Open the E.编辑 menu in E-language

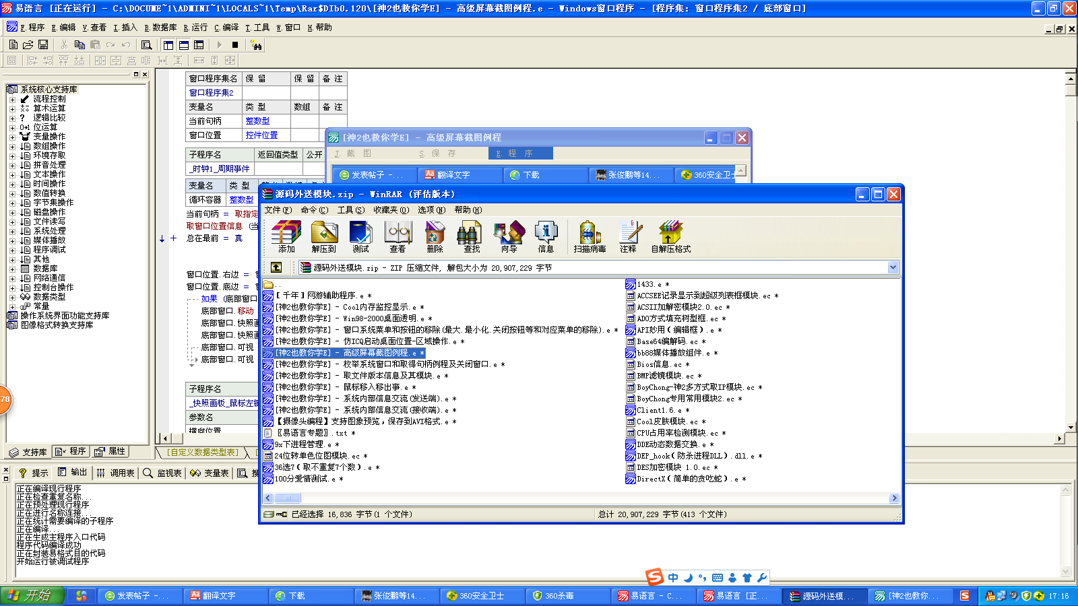click(63, 28)
